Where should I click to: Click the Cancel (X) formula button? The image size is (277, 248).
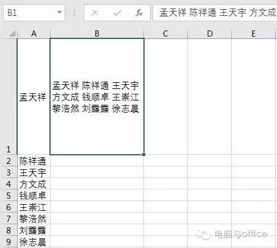click(x=95, y=13)
